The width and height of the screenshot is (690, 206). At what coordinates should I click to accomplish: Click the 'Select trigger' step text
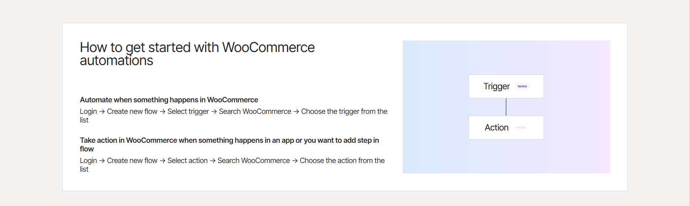tap(188, 111)
